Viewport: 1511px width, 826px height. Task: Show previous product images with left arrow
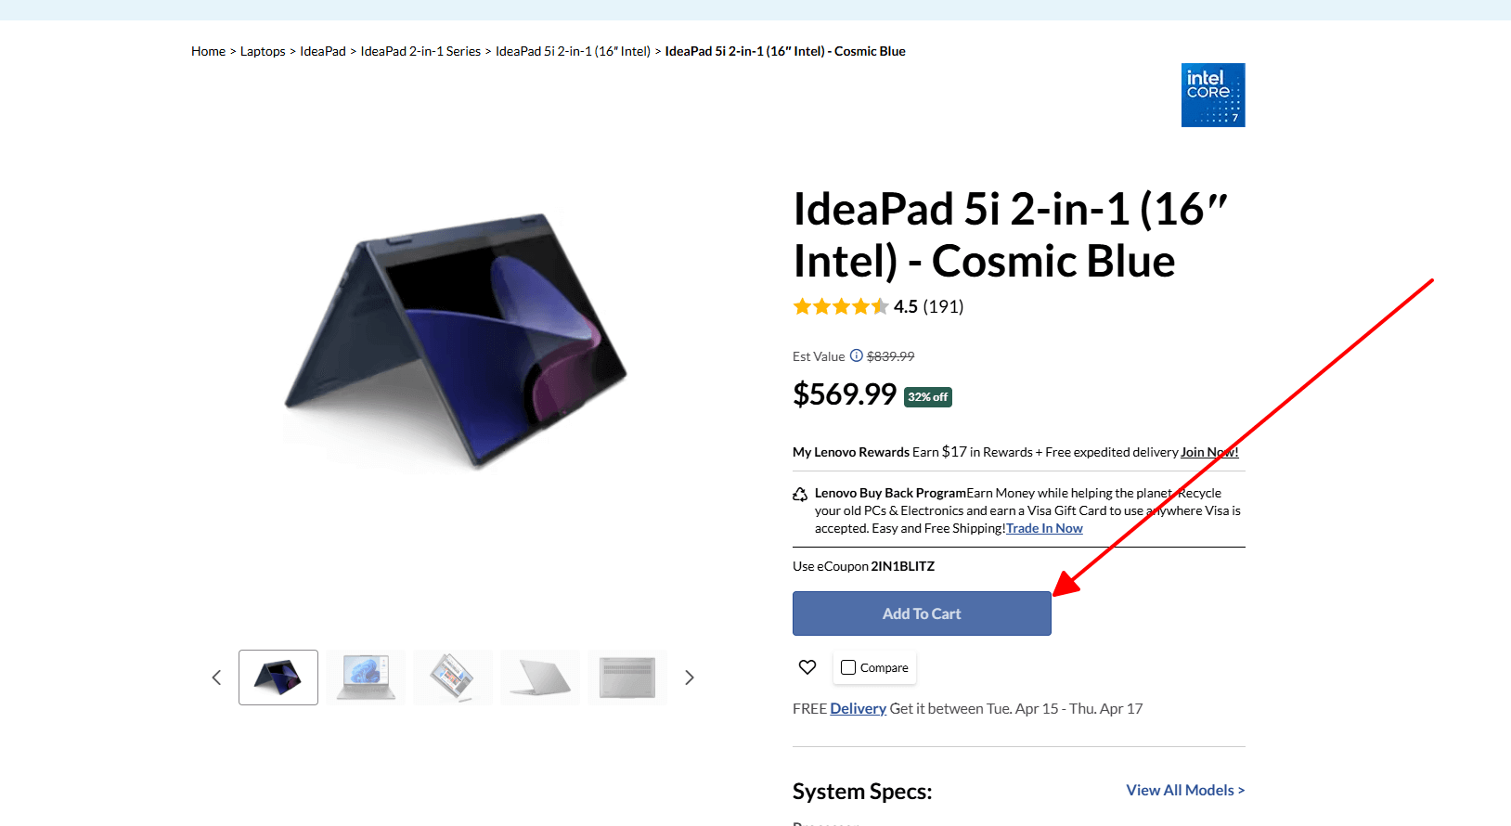click(x=216, y=678)
